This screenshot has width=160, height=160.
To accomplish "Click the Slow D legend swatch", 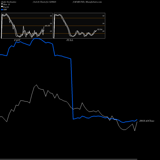I will pos(2,4).
